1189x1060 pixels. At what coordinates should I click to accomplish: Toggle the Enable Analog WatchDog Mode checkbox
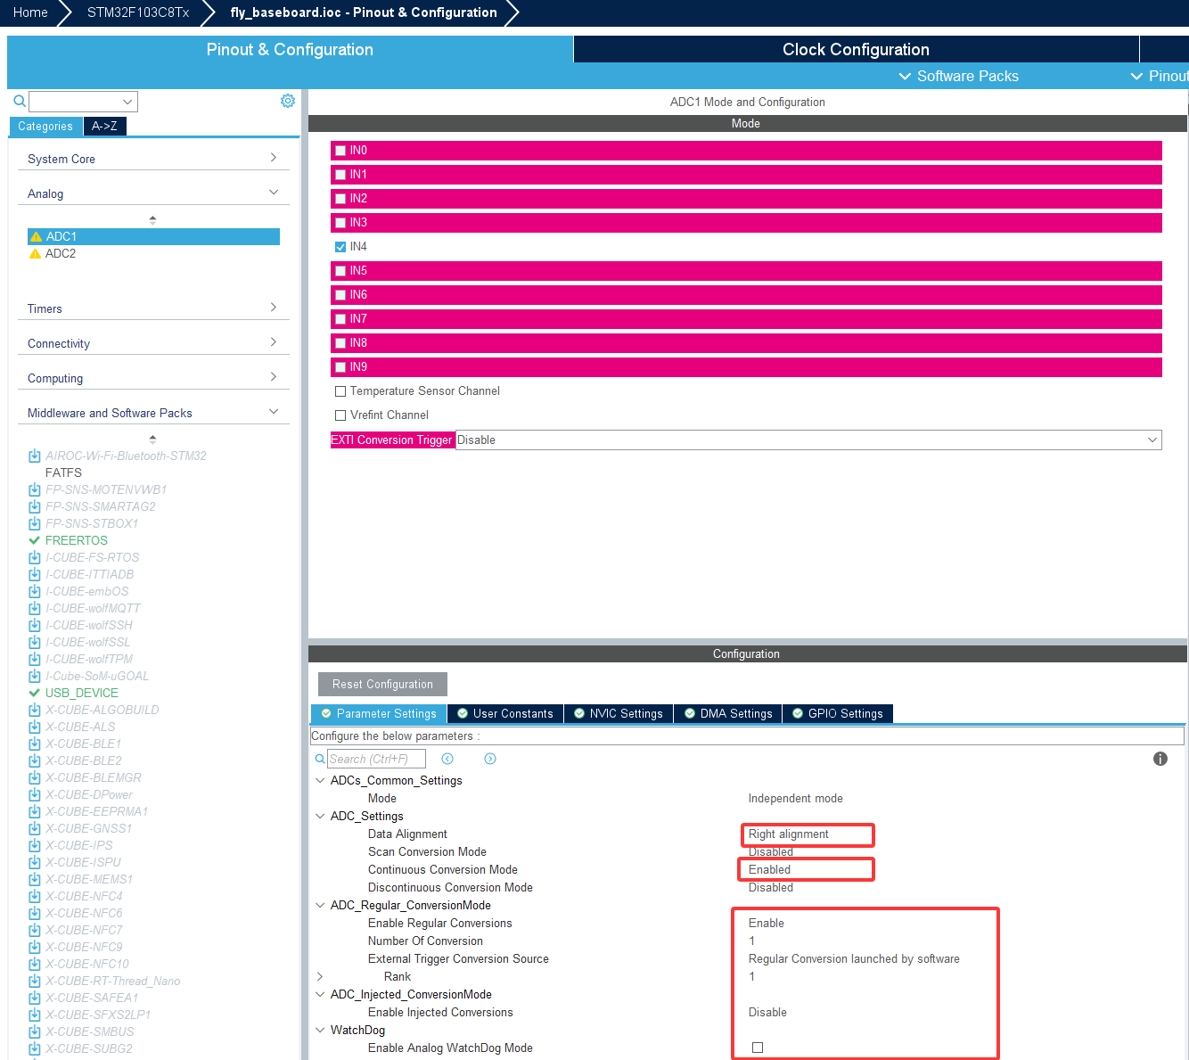point(758,1048)
